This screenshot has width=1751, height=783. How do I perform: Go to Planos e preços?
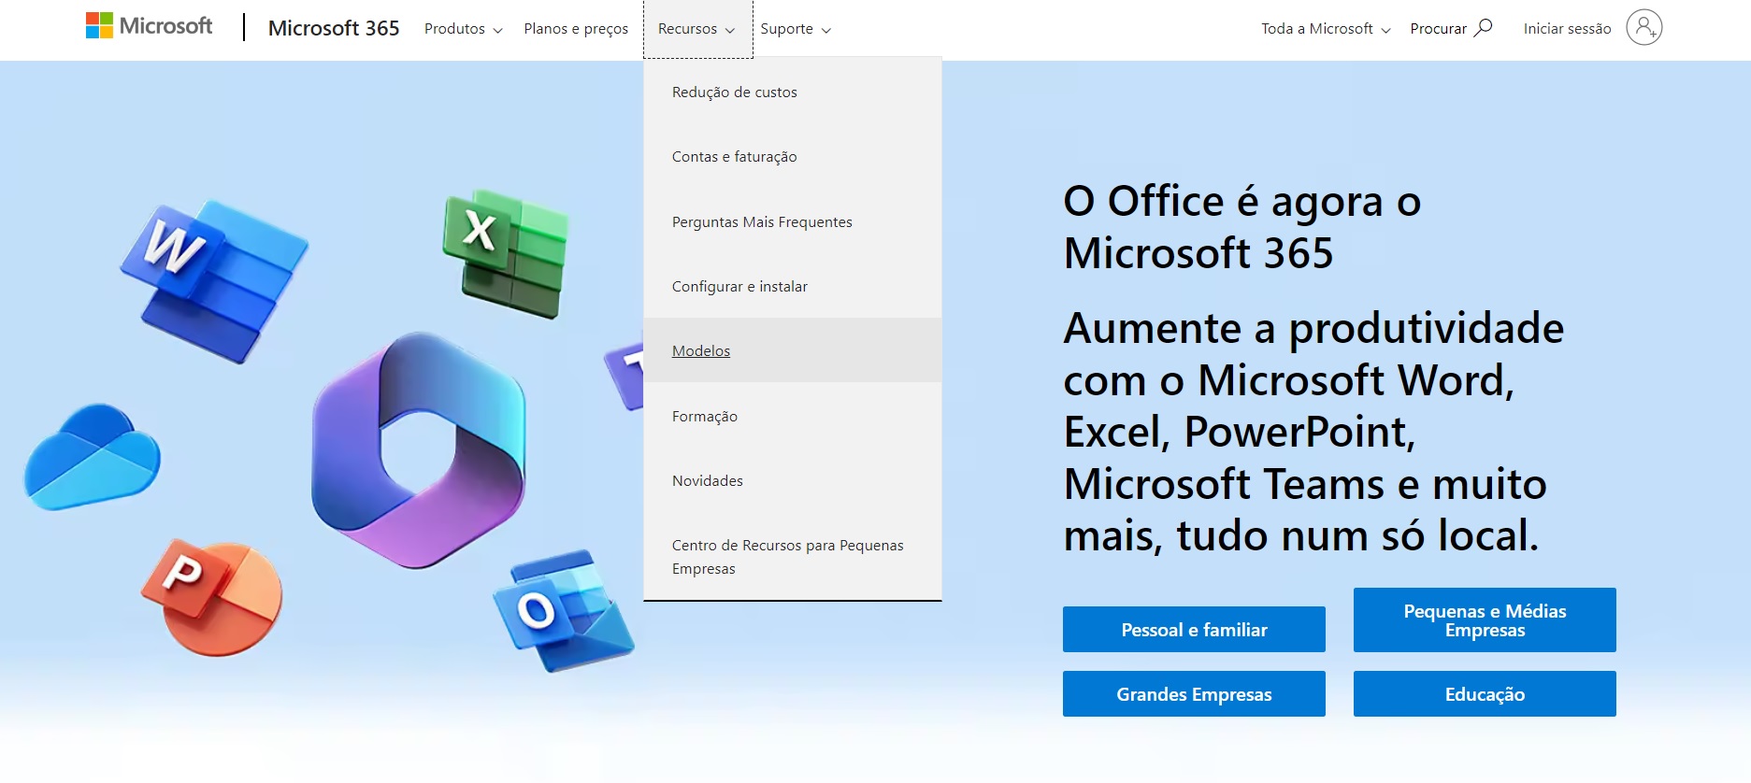(x=576, y=29)
